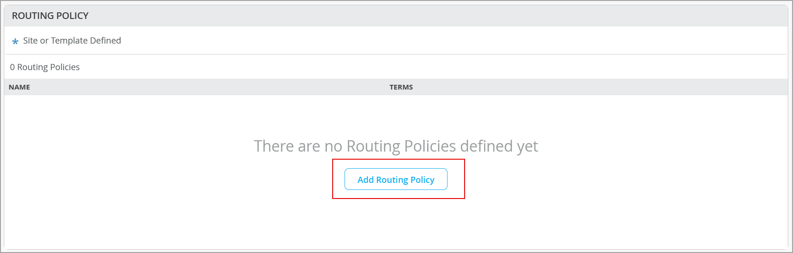Click empty area below the Add Routing Policy button
793x253 pixels.
point(396,223)
